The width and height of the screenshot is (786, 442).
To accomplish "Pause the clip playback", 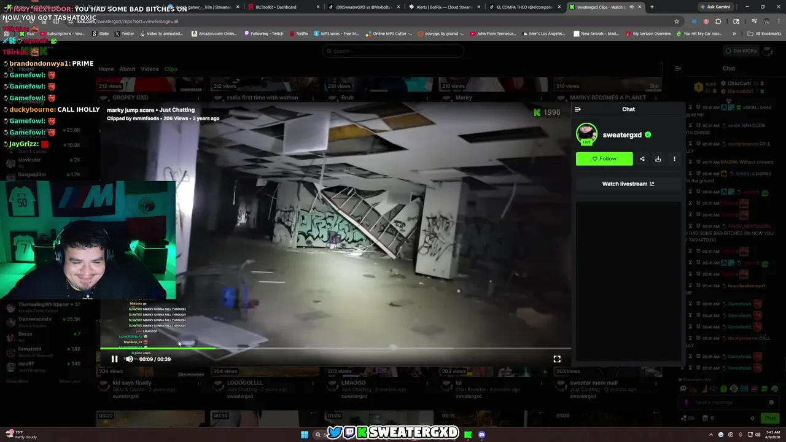I will click(x=114, y=359).
